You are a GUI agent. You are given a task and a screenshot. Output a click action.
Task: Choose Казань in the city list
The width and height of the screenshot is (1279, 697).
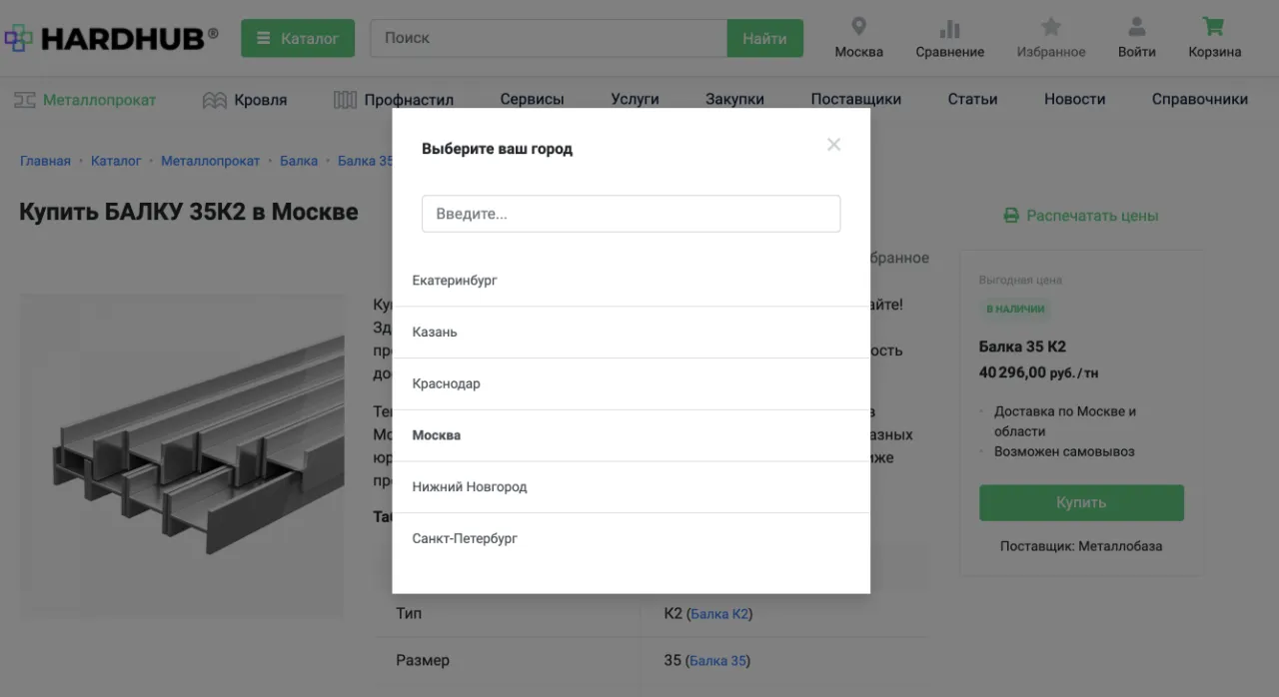point(435,333)
